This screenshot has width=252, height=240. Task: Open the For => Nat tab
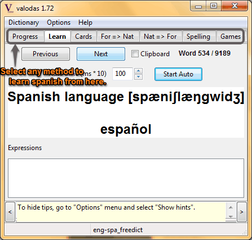point(117,37)
